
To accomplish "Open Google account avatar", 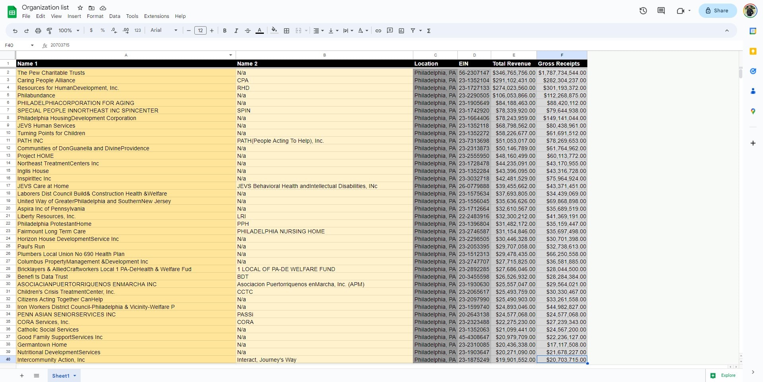I will click(x=750, y=11).
